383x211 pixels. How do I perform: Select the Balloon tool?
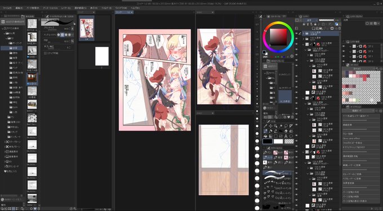(x=291, y=136)
